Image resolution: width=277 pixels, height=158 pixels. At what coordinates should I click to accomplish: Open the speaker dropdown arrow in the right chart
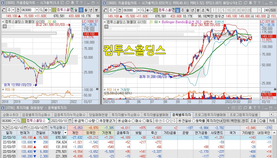click(x=152, y=10)
